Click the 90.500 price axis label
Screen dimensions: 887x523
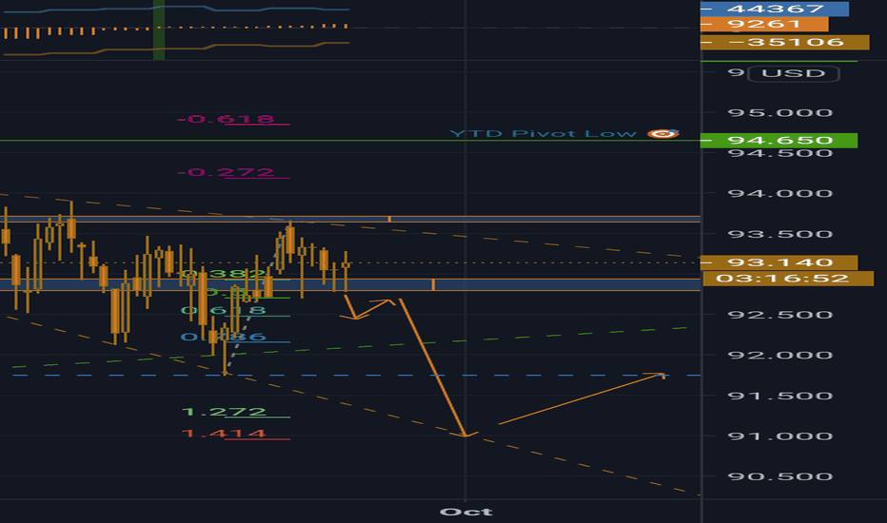(780, 476)
